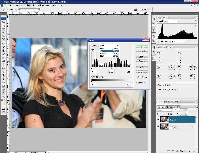The width and height of the screenshot is (204, 153).
Task: Select the Lasso tool
Action: click(3, 29)
